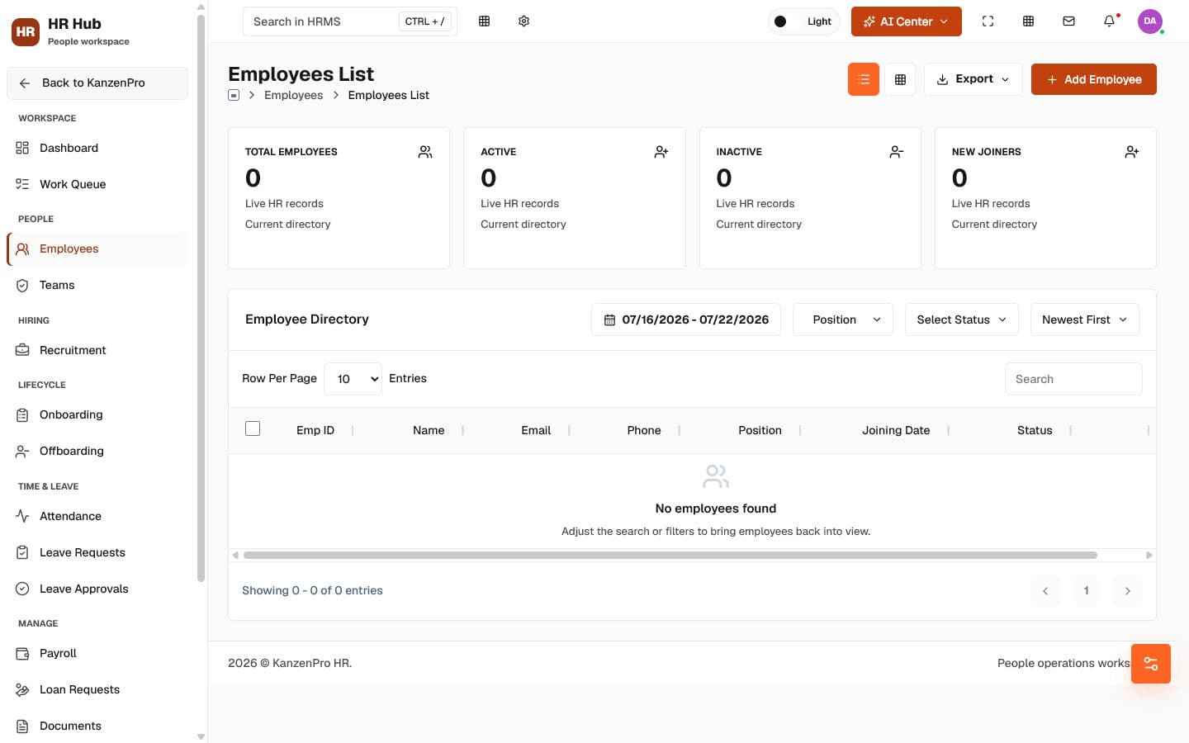Image resolution: width=1189 pixels, height=743 pixels.
Task: Click the New Joiners card icon
Action: pos(1132,152)
